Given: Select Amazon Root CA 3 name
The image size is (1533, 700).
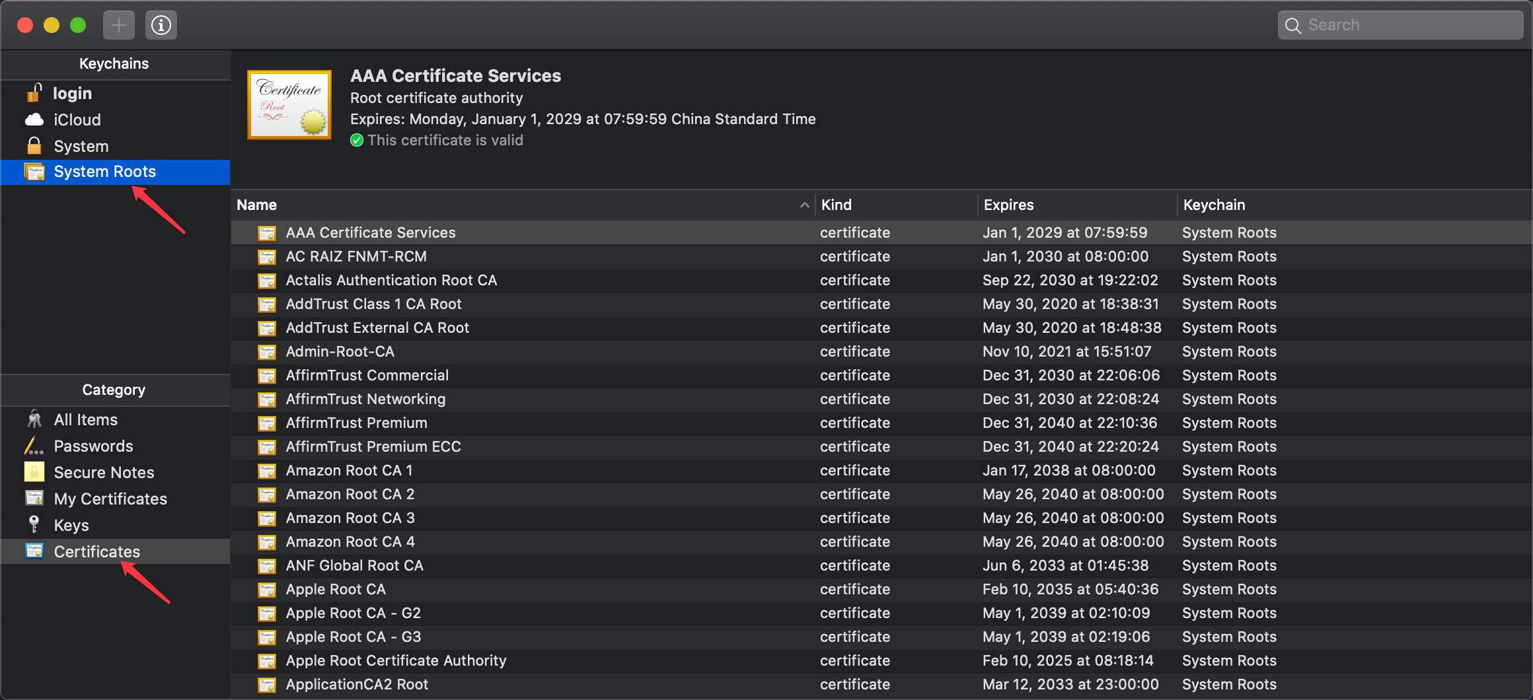Looking at the screenshot, I should pyautogui.click(x=350, y=518).
